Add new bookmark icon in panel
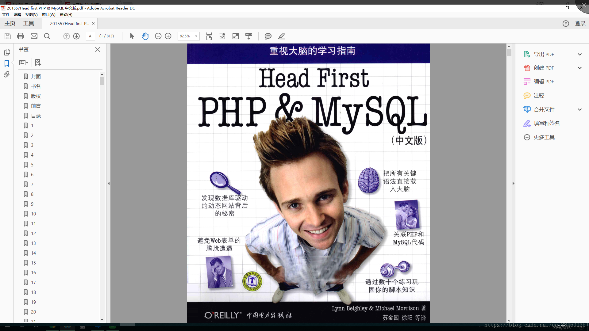The image size is (589, 331). tap(38, 63)
